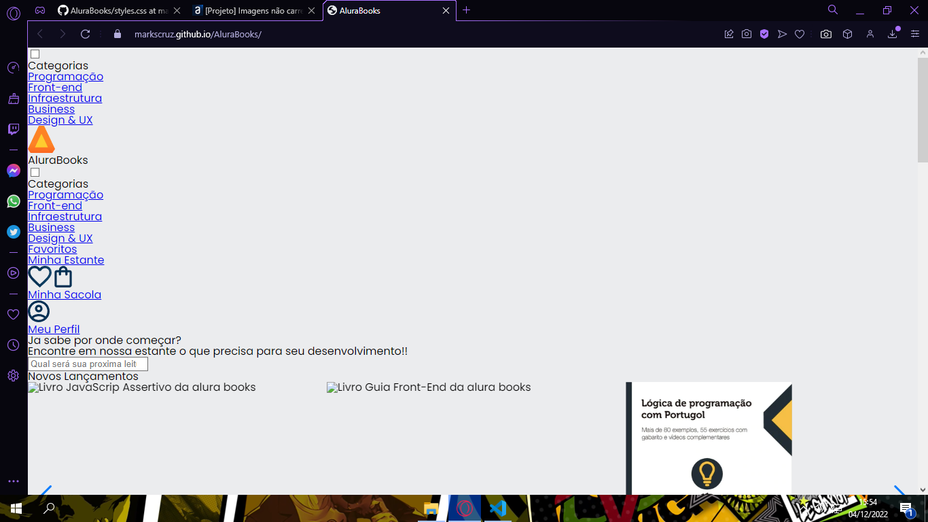Open the Downloads icon
928x522 pixels.
pos(893,34)
